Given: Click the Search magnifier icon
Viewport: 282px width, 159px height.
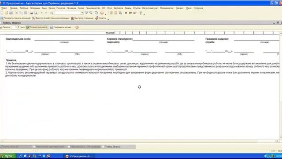Looking at the screenshot, I should pyautogui.click(x=52, y=13).
